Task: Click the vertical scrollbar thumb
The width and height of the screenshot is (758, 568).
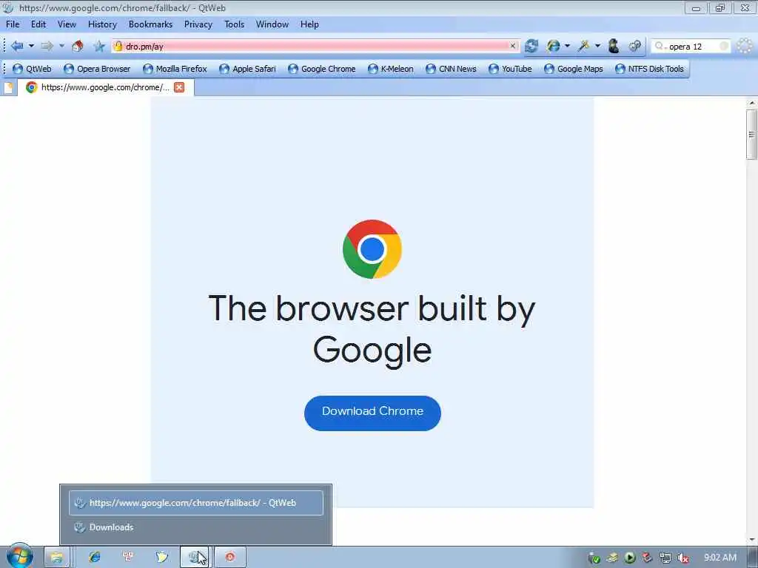Action: pyautogui.click(x=751, y=135)
